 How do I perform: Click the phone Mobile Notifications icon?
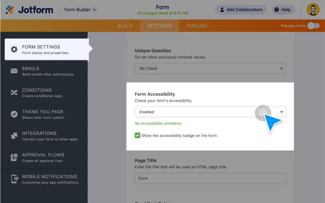coord(15,179)
